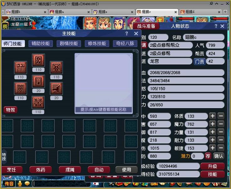Open skills with the 技能 button

point(212,174)
